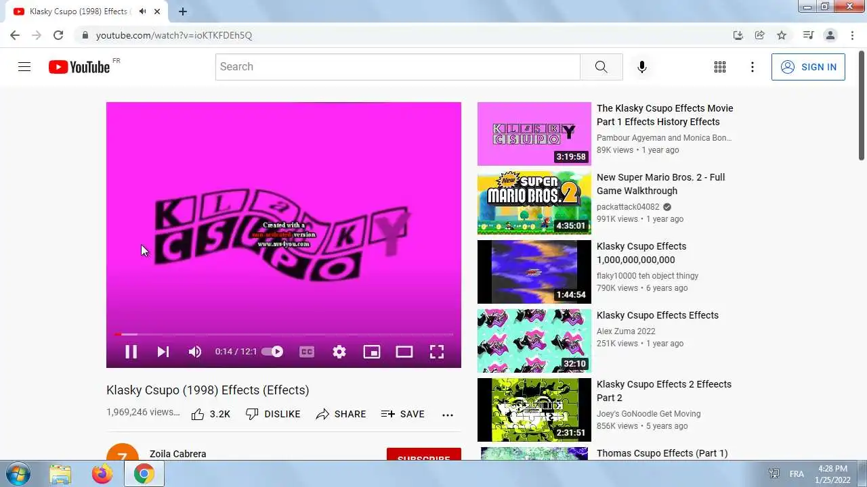Click the search magnifier button

pyautogui.click(x=601, y=67)
